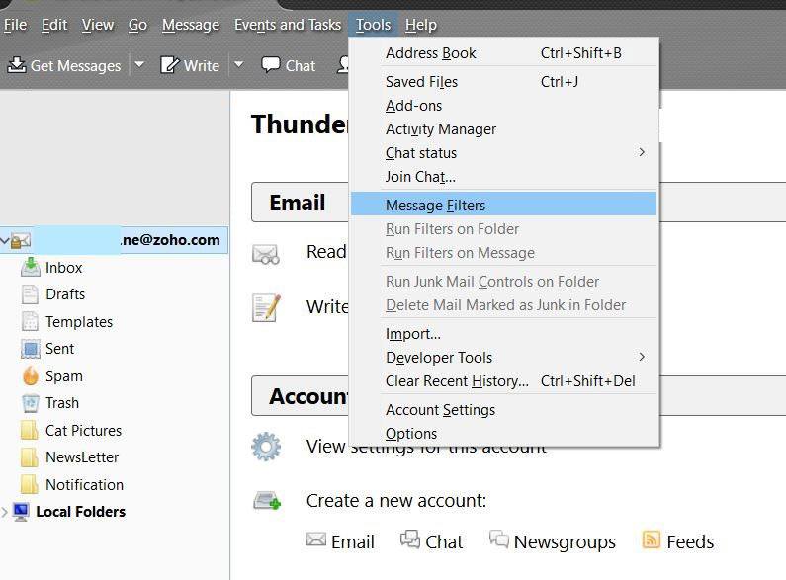This screenshot has height=580, width=786.
Task: Click the Spam flame icon
Action: [30, 375]
